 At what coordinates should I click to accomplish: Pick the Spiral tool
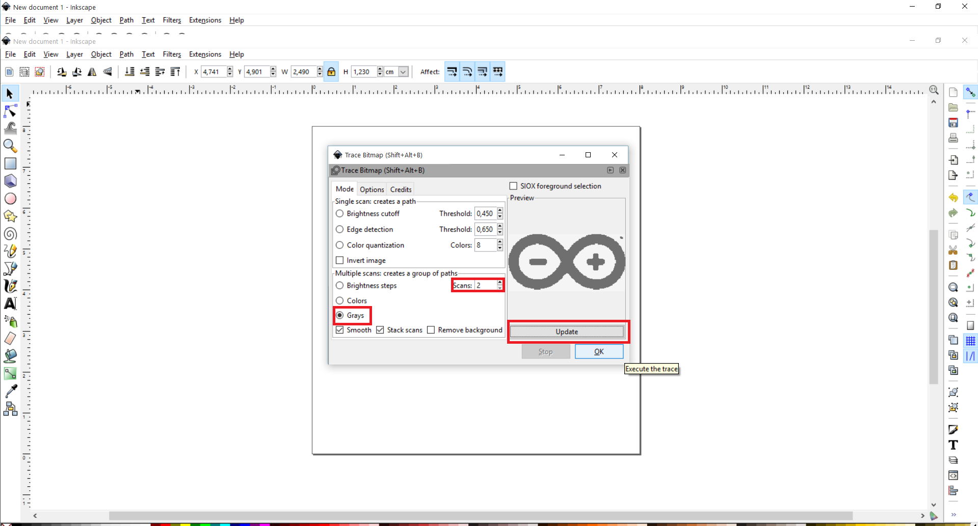10,234
